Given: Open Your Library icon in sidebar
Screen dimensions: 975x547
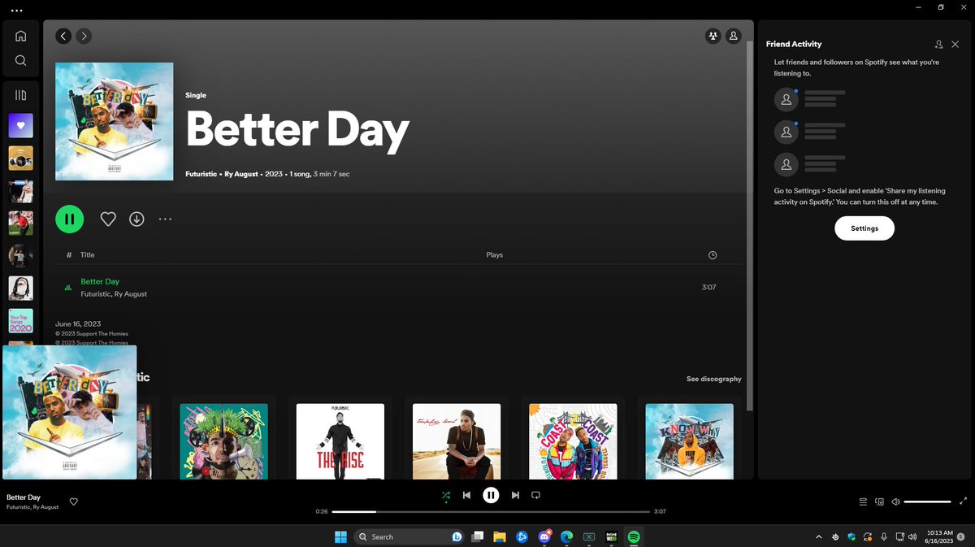Looking at the screenshot, I should click(x=21, y=95).
